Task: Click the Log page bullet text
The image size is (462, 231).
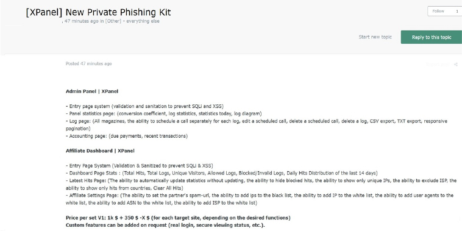Action: point(257,124)
